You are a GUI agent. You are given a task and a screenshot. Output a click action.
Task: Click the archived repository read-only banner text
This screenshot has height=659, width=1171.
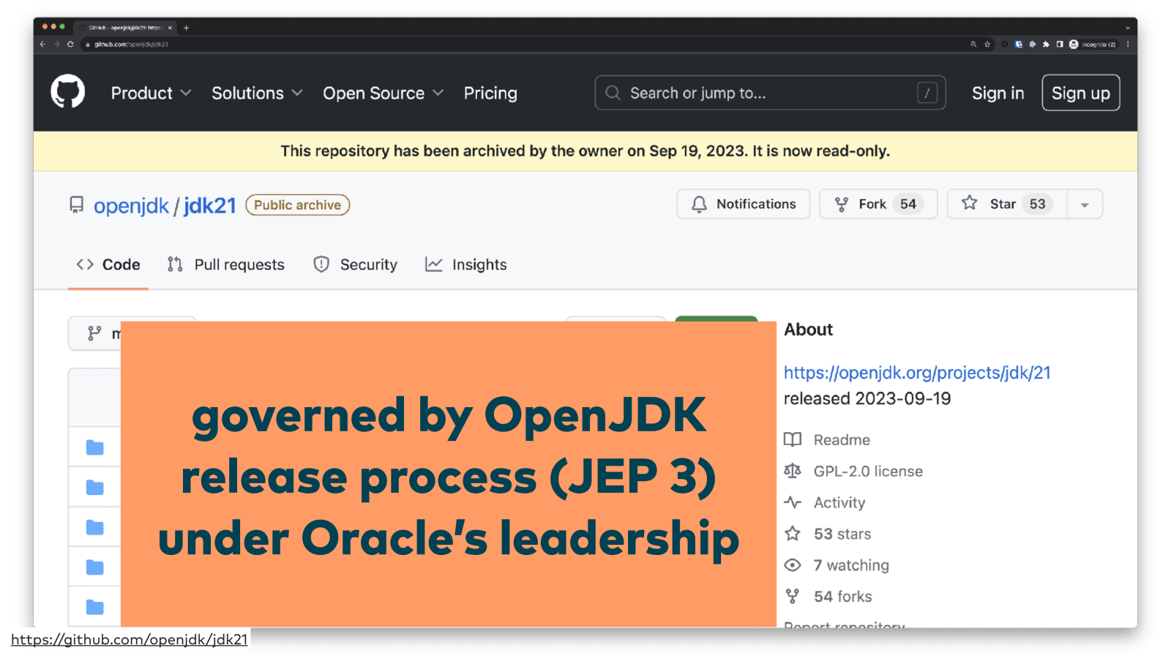click(x=585, y=151)
